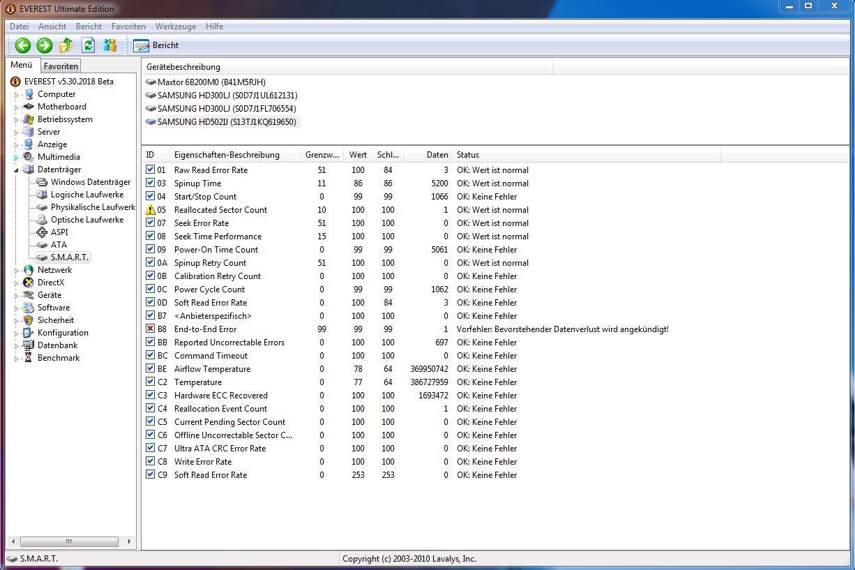Open the user accounts toolbar icon
Image resolution: width=855 pixels, height=570 pixels.
pos(109,45)
